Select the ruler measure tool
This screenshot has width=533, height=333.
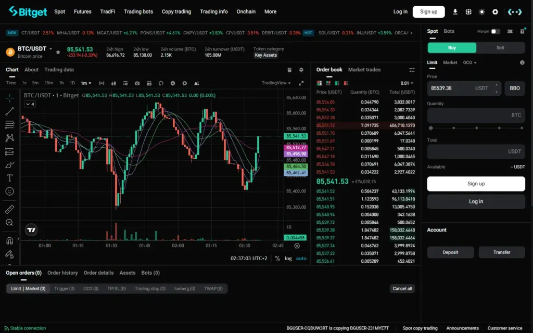point(9,209)
